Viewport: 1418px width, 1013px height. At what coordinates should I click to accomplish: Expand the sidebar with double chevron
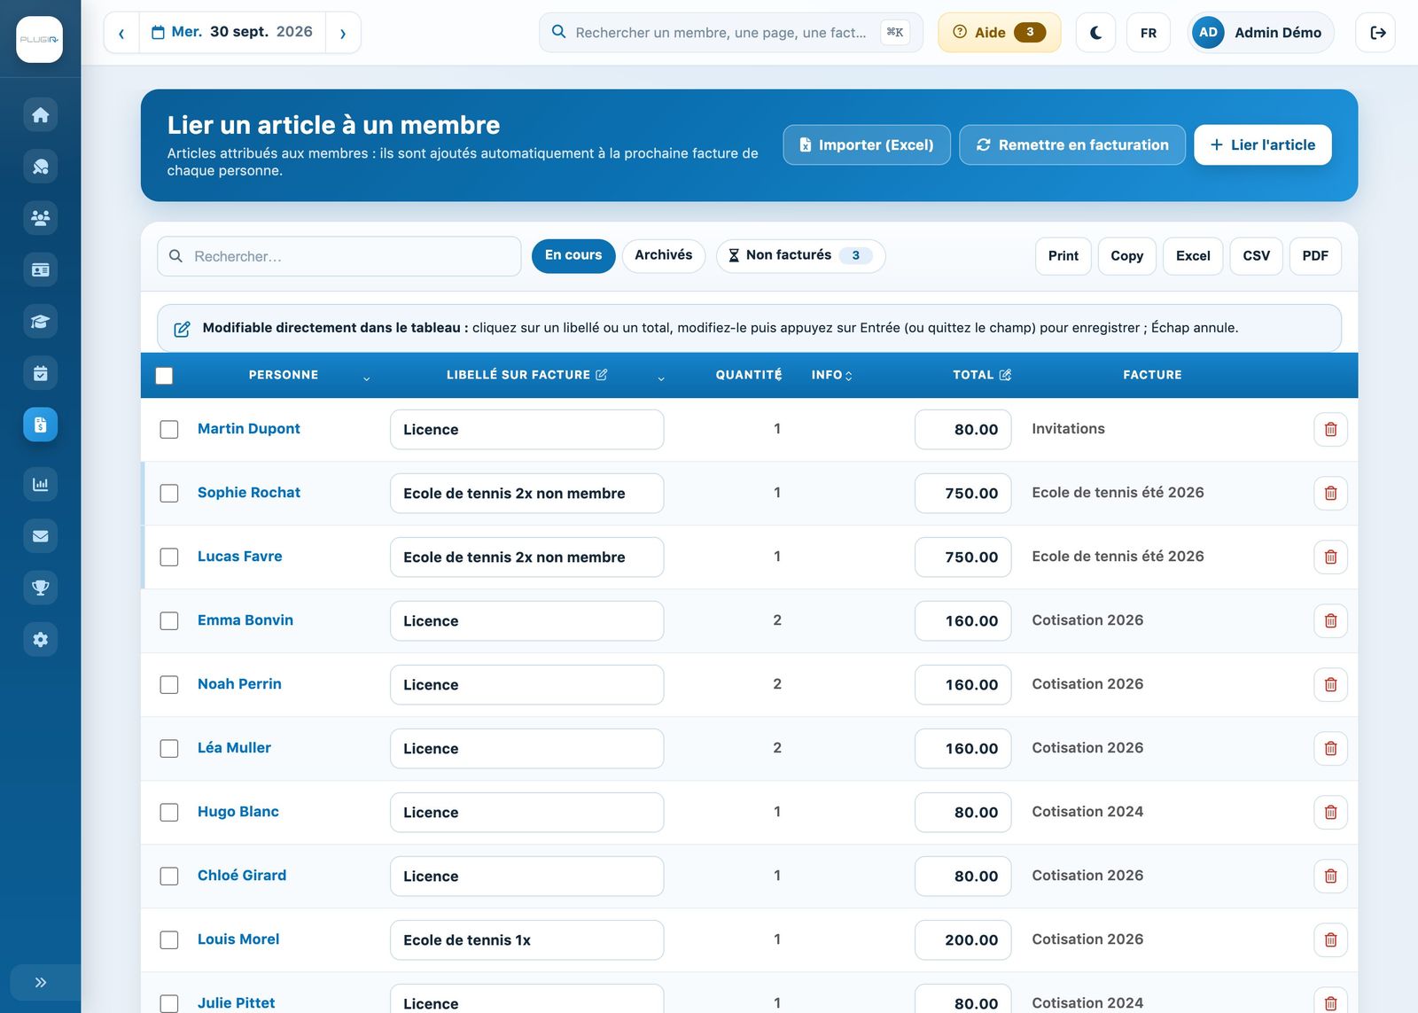(40, 982)
